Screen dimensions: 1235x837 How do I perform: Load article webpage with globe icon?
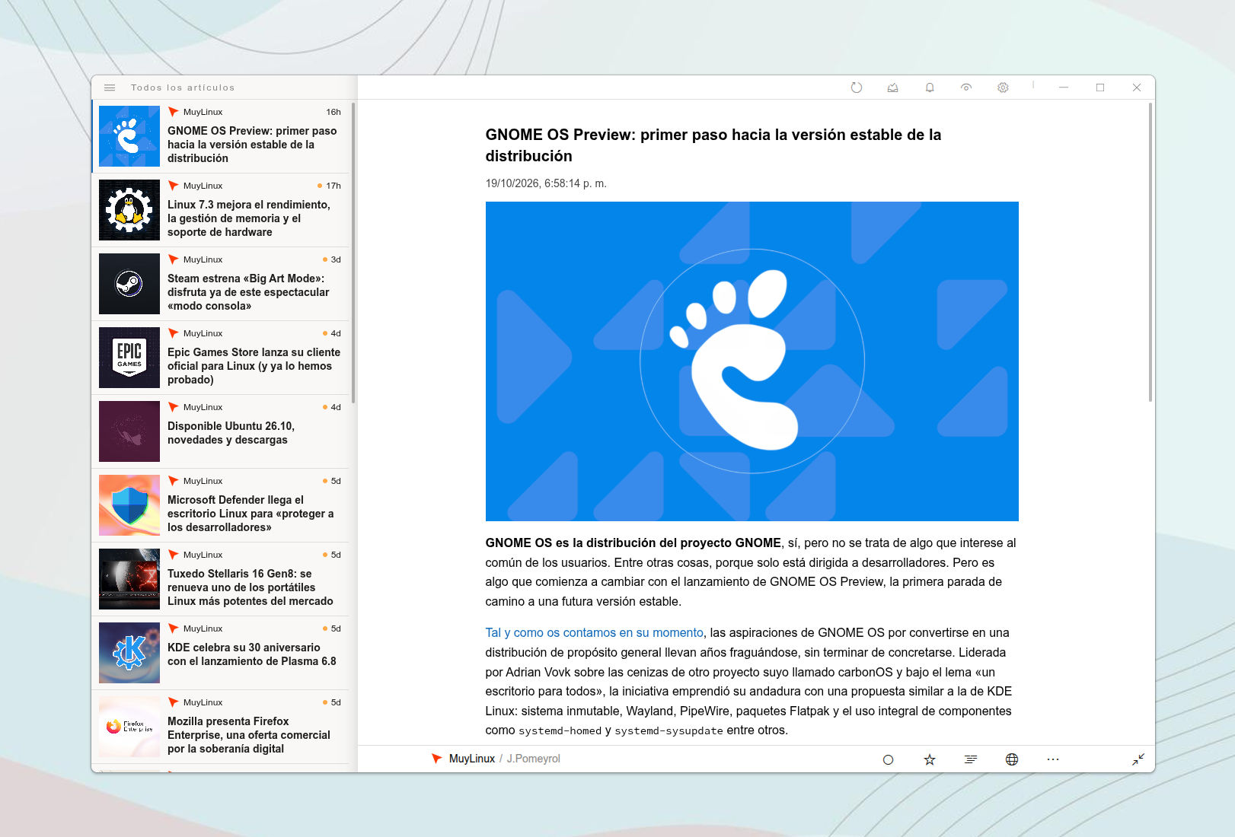(x=1012, y=759)
